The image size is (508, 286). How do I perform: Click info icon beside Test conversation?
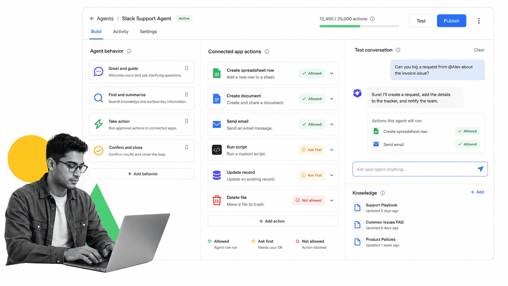(x=398, y=50)
